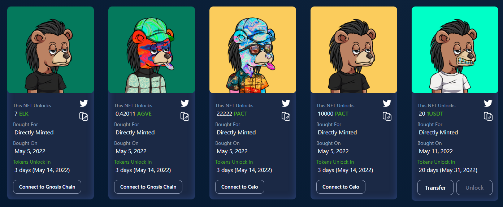
Task: Open the white-shirt bear on cyan background
Action: click(455, 50)
